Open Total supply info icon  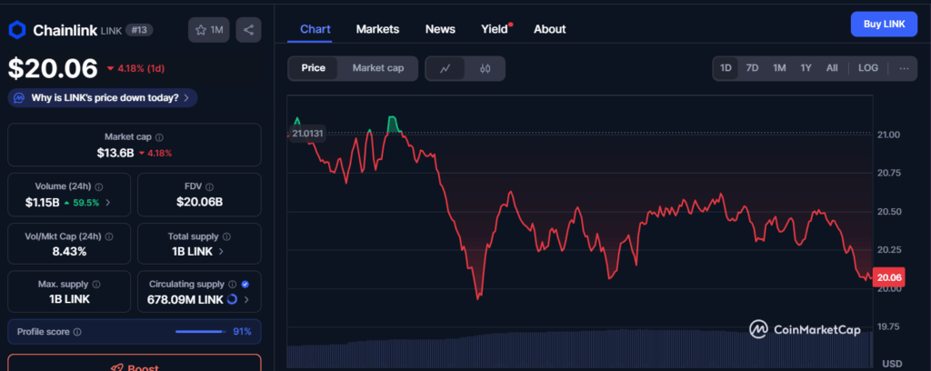click(x=226, y=236)
